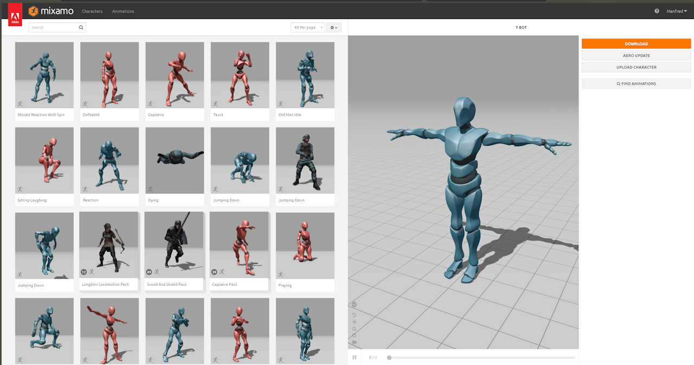
Task: Click the orange Download button
Action: pyautogui.click(x=636, y=44)
